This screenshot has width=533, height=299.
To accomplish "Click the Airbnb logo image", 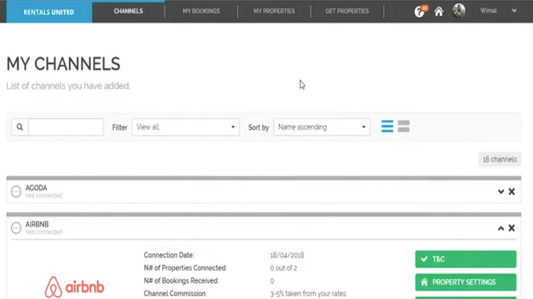I will pyautogui.click(x=74, y=287).
